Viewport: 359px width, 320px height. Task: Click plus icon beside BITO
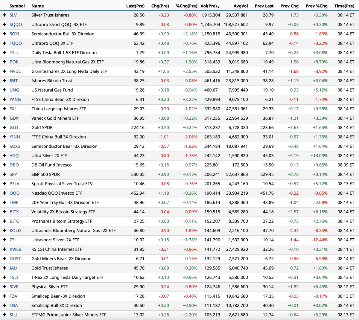pyautogui.click(x=4, y=221)
